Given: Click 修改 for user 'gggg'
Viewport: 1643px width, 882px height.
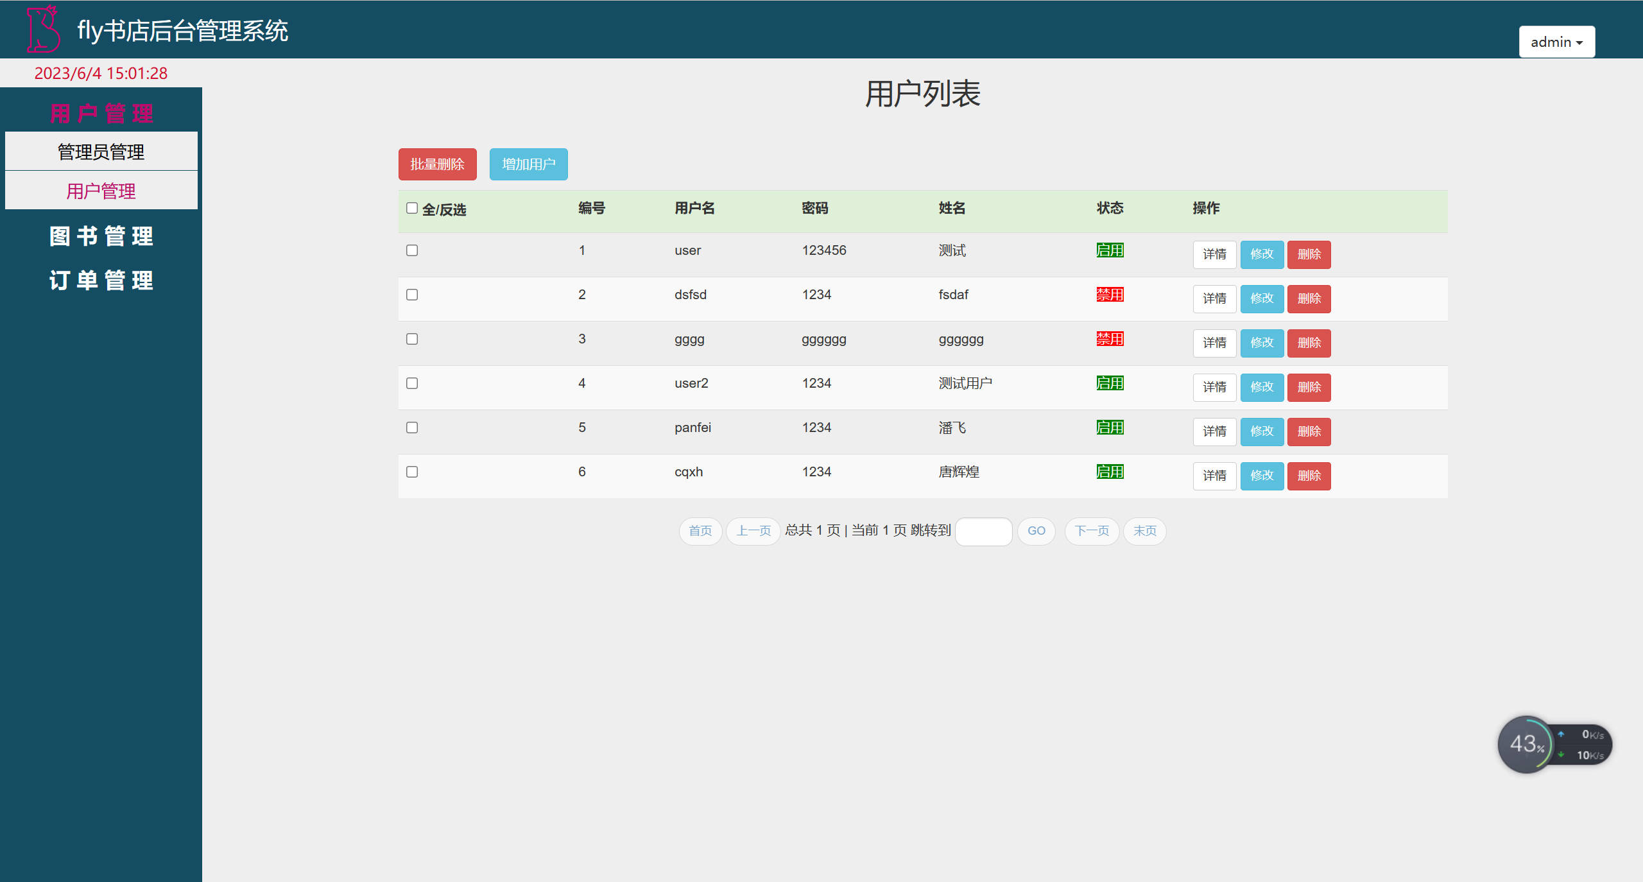Looking at the screenshot, I should [x=1262, y=343].
